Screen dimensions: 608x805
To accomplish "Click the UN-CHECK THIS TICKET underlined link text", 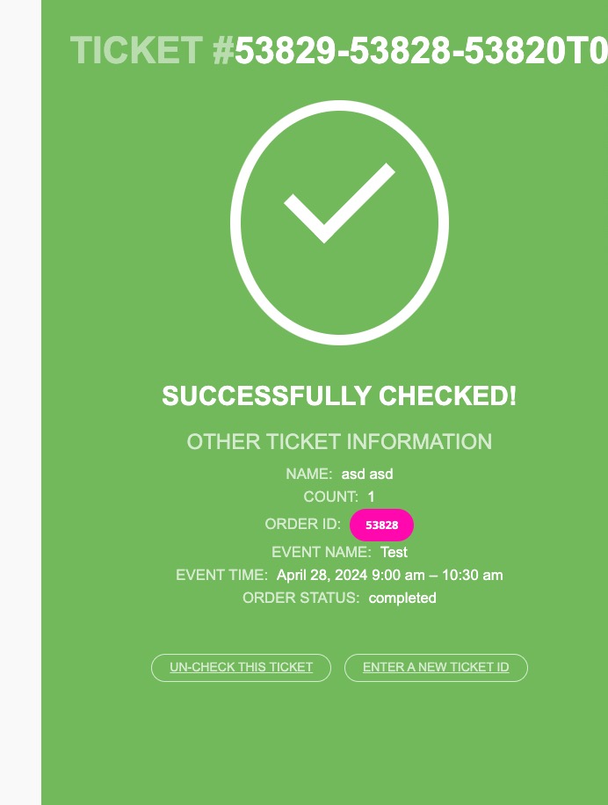I will click(x=241, y=667).
